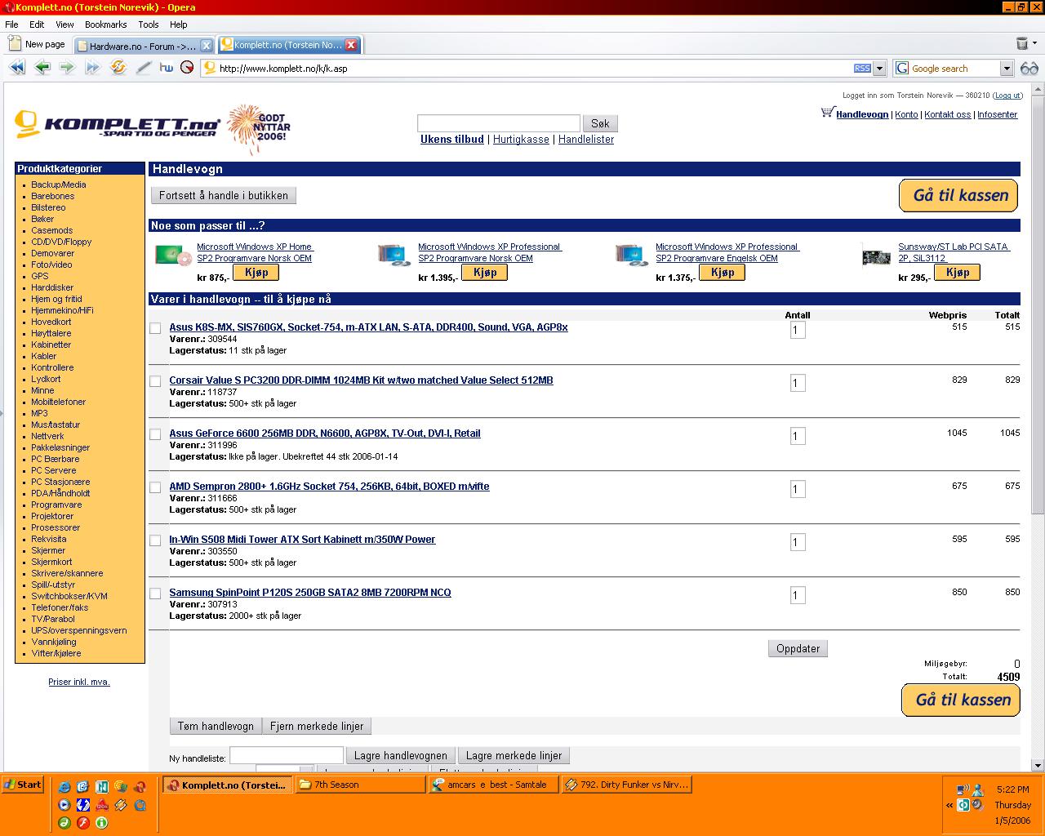Open the address bar dropdown arrow
The width and height of the screenshot is (1045, 836).
[879, 69]
